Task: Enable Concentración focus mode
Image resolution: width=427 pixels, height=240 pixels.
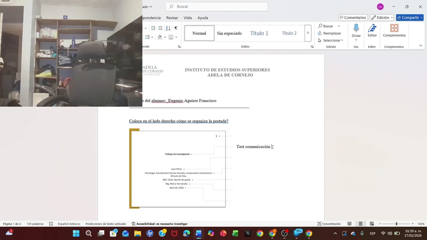Action: 329,224
